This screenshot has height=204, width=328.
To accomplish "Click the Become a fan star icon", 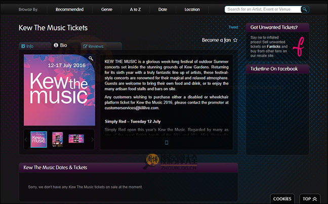I will coord(235,40).
